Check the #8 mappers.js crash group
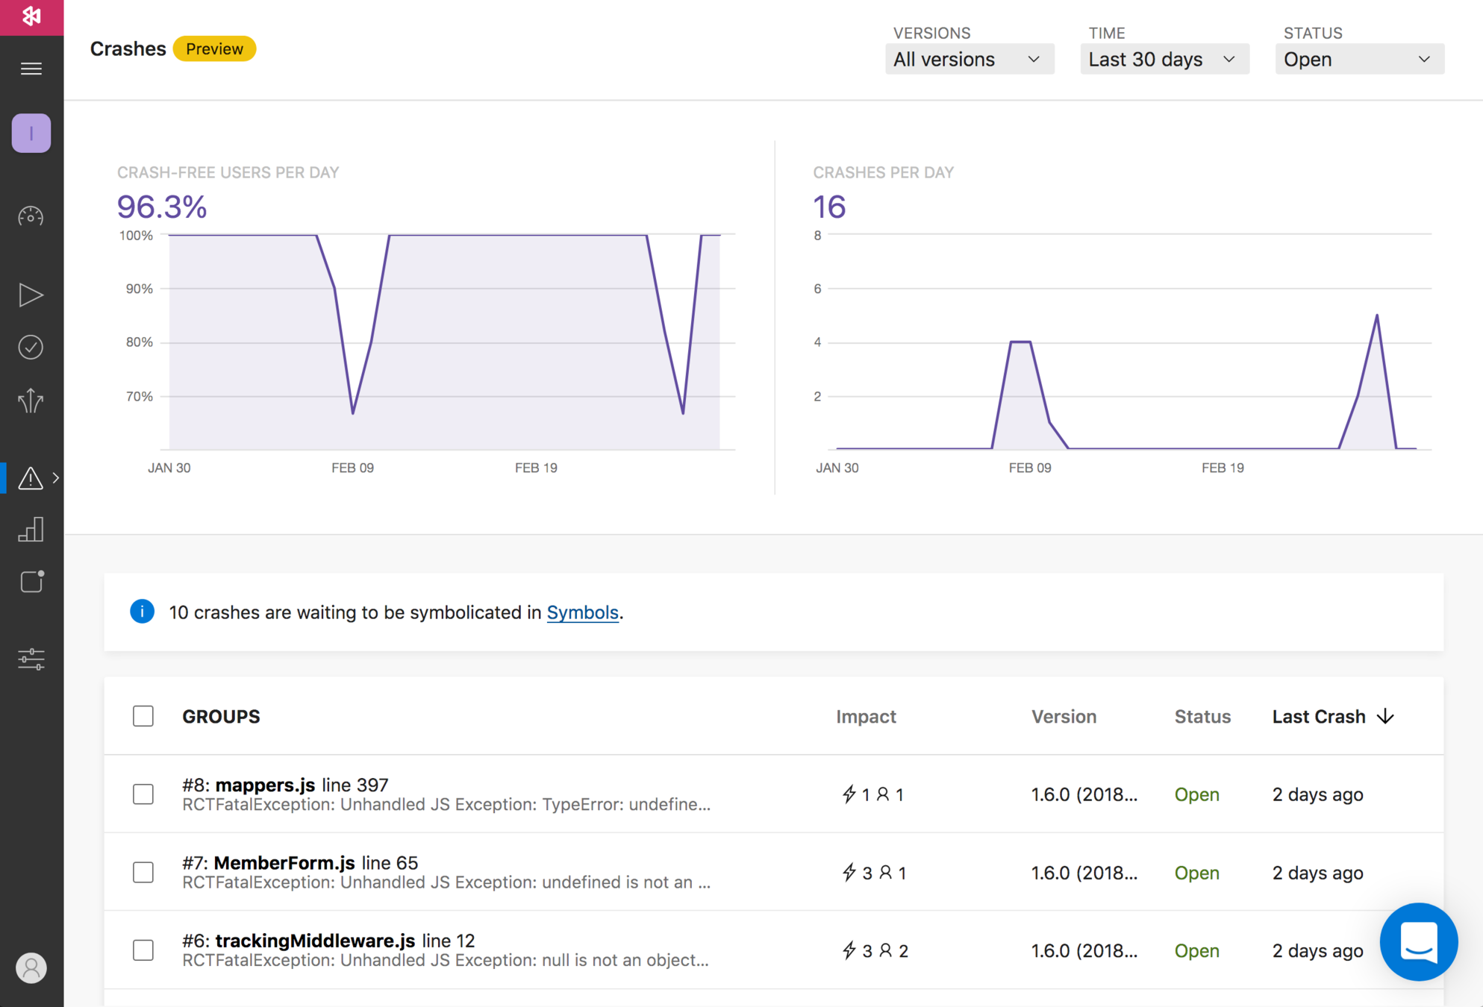This screenshot has width=1483, height=1007. [x=143, y=794]
